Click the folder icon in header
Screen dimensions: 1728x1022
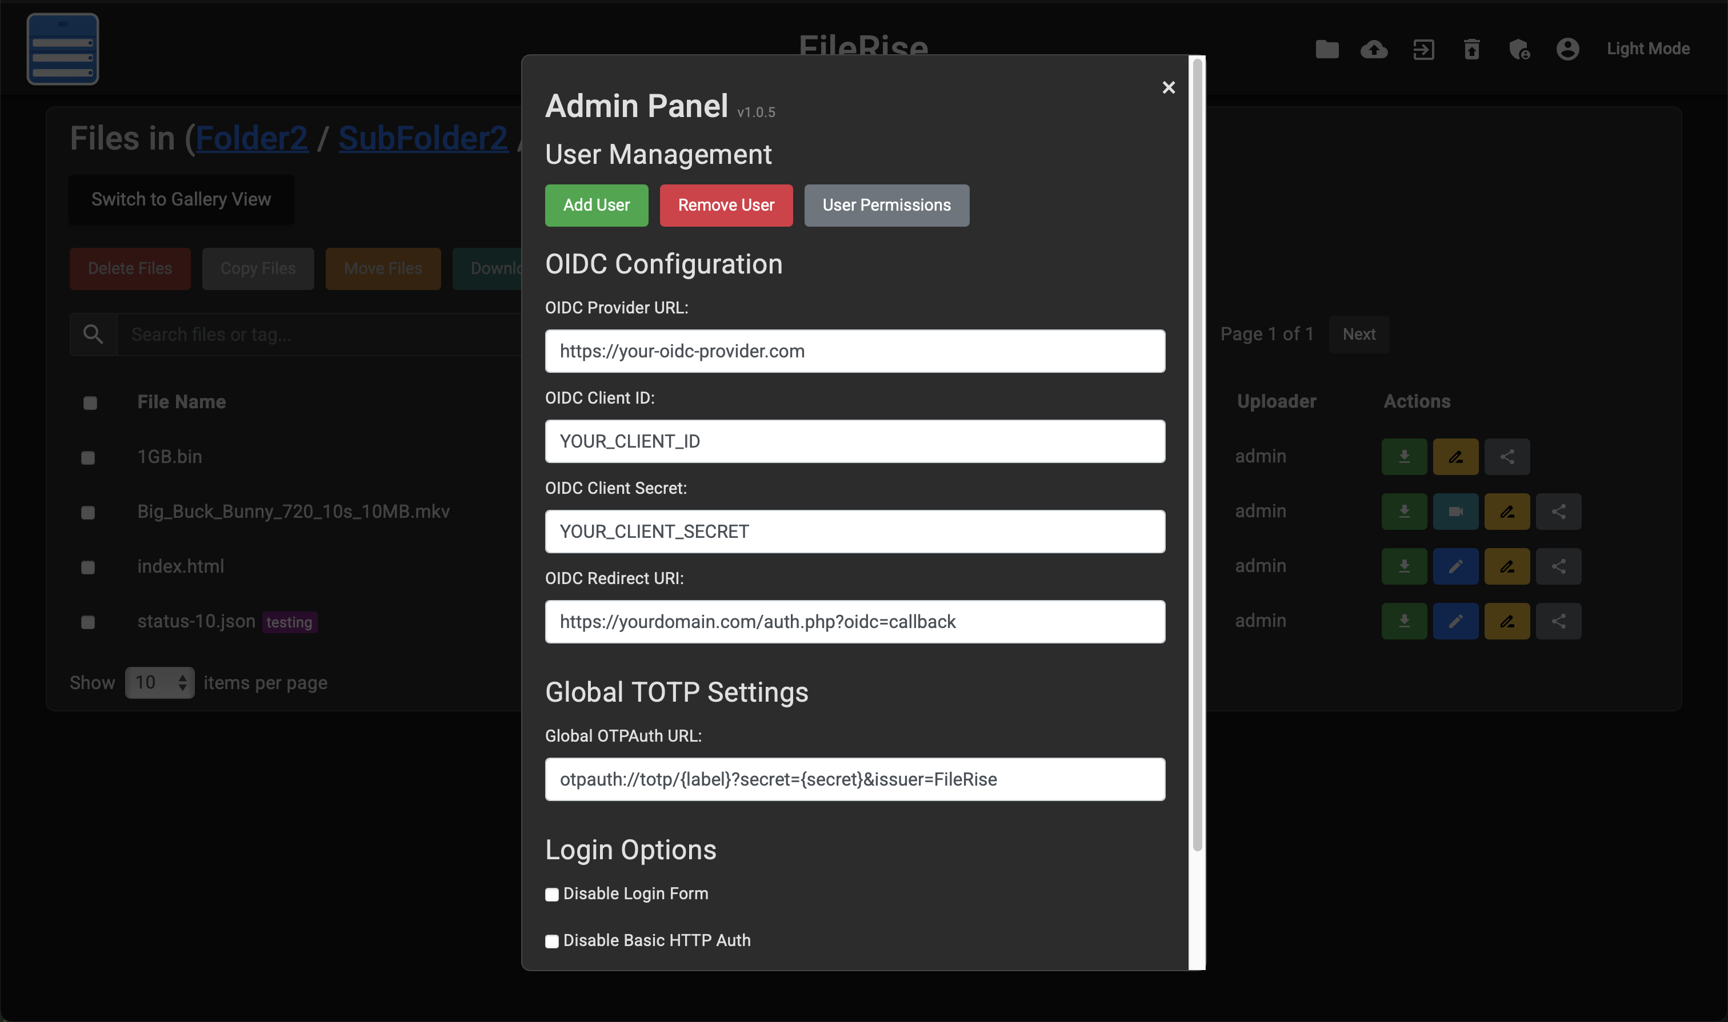1327,49
